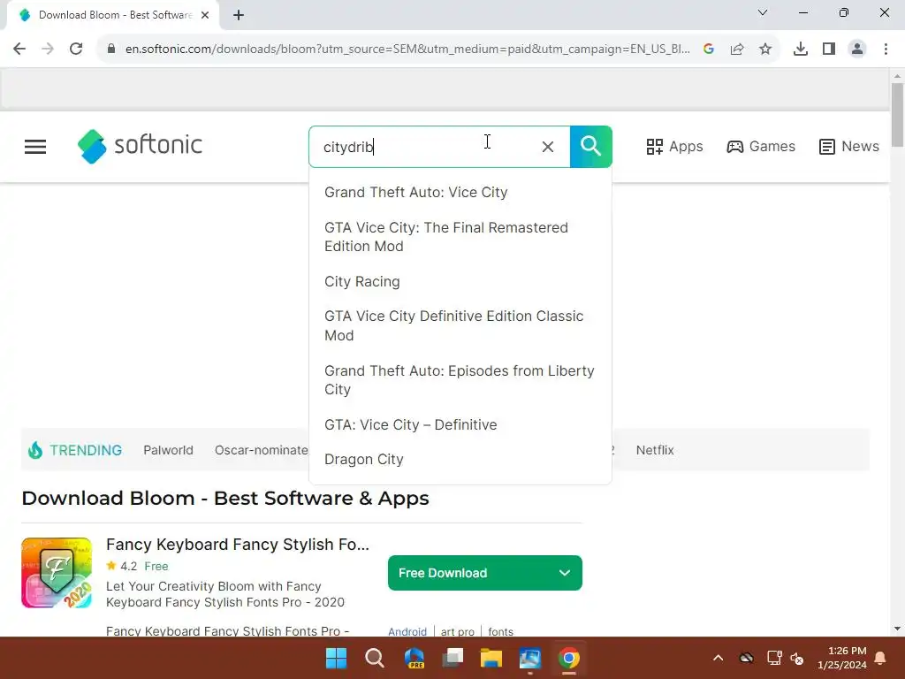The width and height of the screenshot is (905, 679).
Task: Pick Episodes from Liberty City suggestion
Action: (x=460, y=380)
